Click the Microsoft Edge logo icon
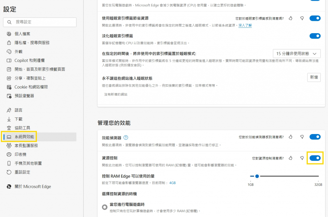Viewport: 328px width, 217px height. [9, 187]
